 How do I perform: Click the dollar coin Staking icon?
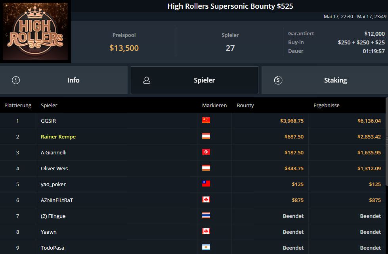click(278, 80)
